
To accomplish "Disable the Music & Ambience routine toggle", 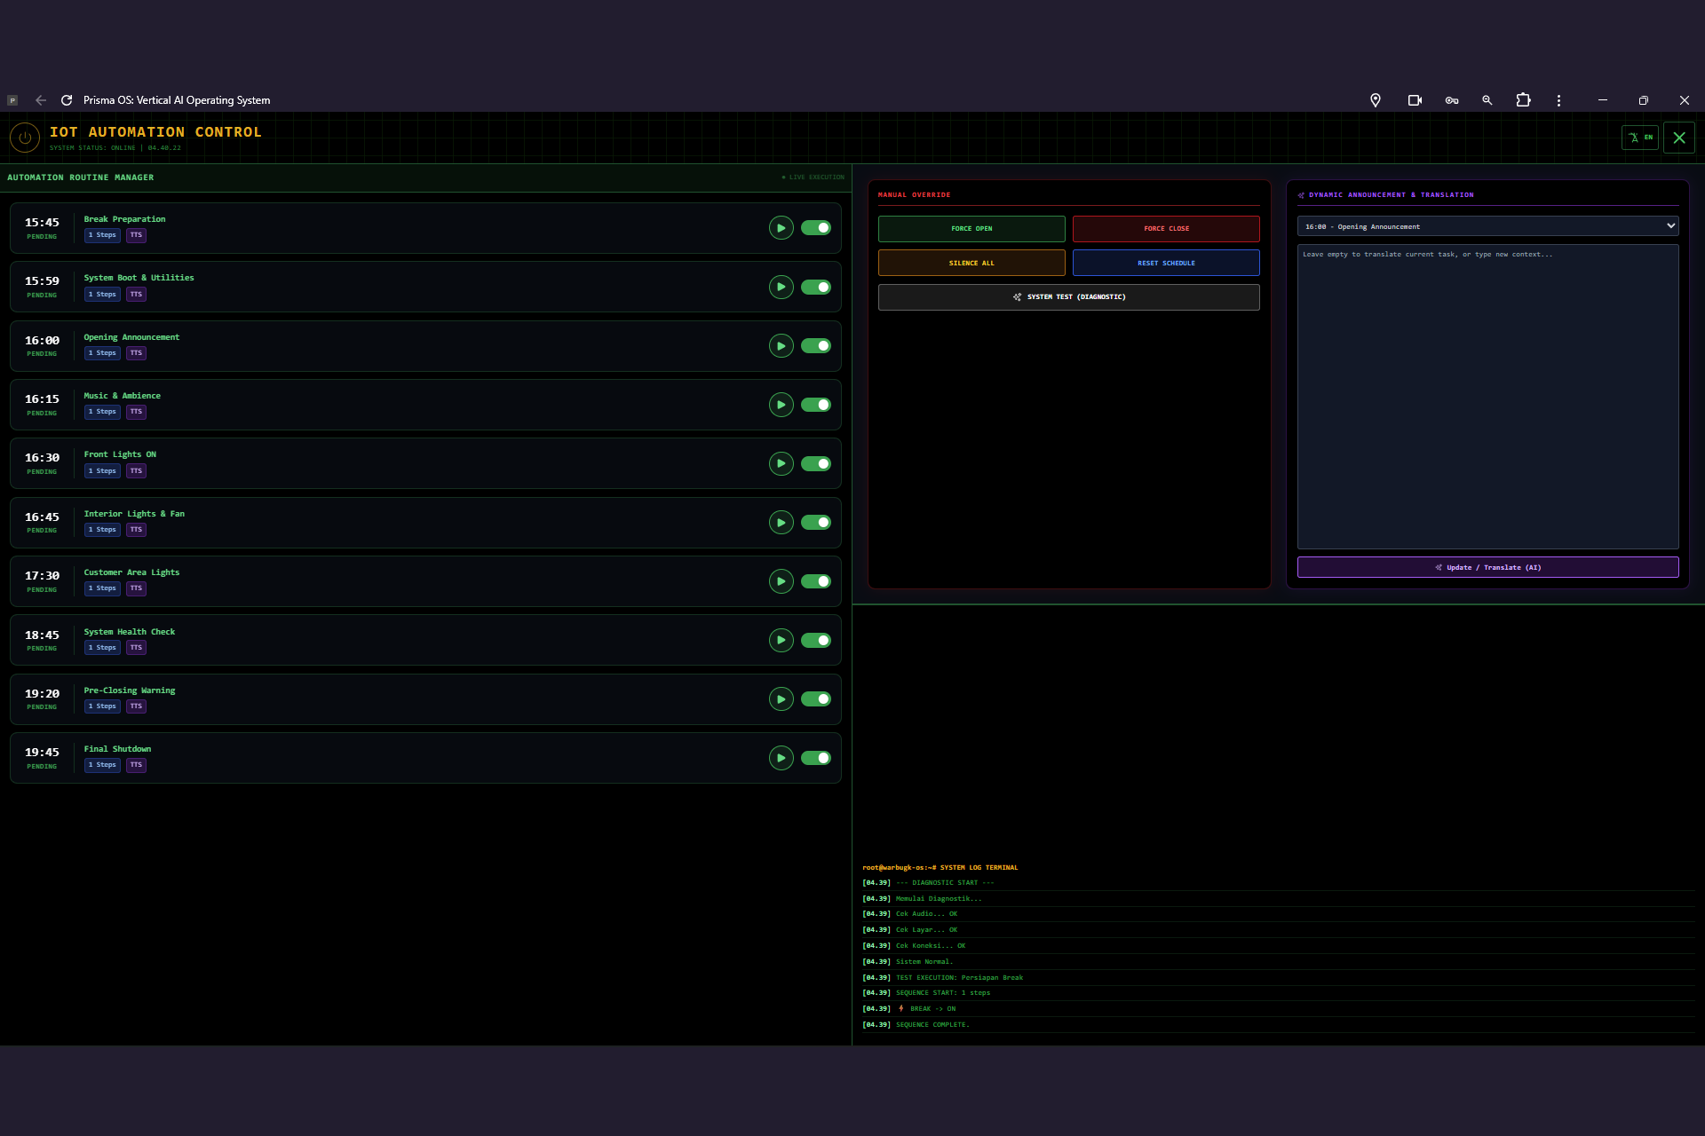I will point(815,405).
